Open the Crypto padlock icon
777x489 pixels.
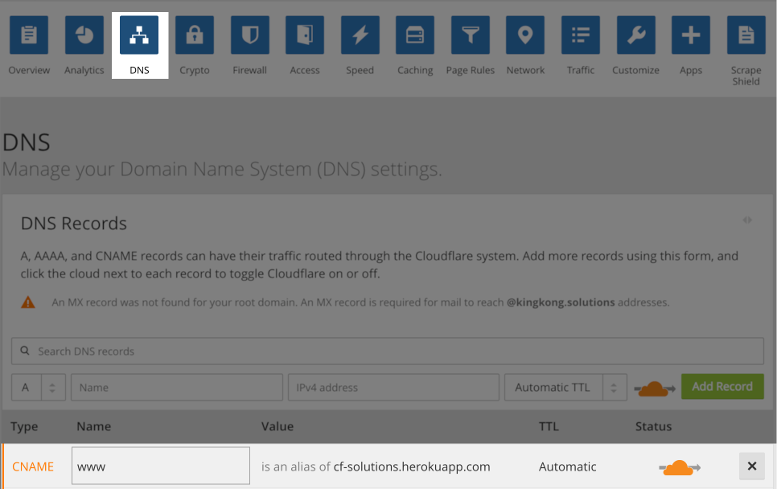click(195, 35)
